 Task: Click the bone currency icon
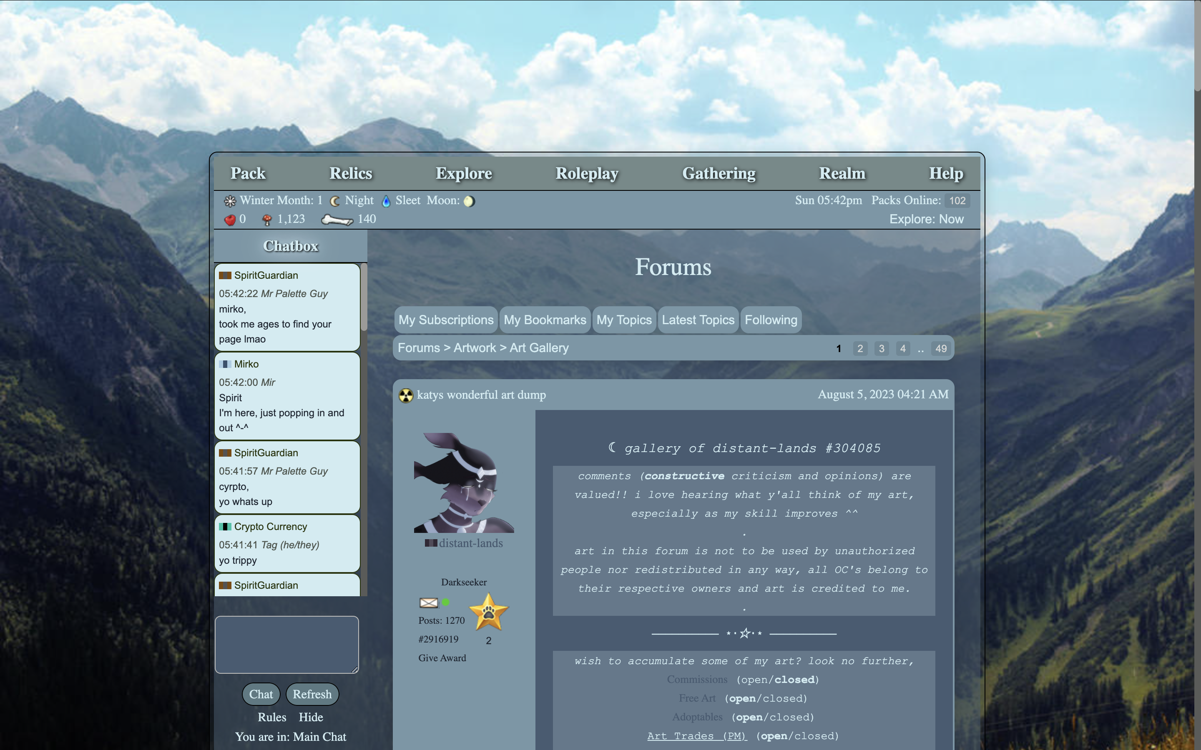(337, 220)
